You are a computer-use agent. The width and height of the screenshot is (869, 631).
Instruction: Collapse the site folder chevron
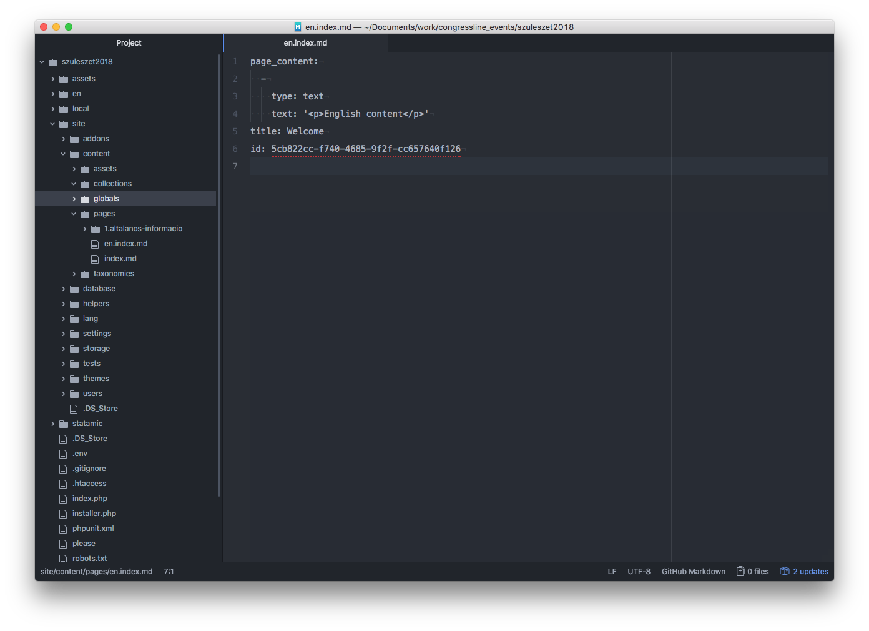tap(52, 124)
